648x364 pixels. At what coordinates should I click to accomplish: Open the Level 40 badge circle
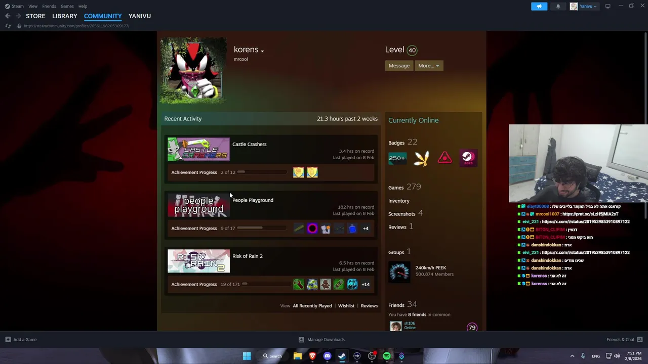tap(412, 50)
